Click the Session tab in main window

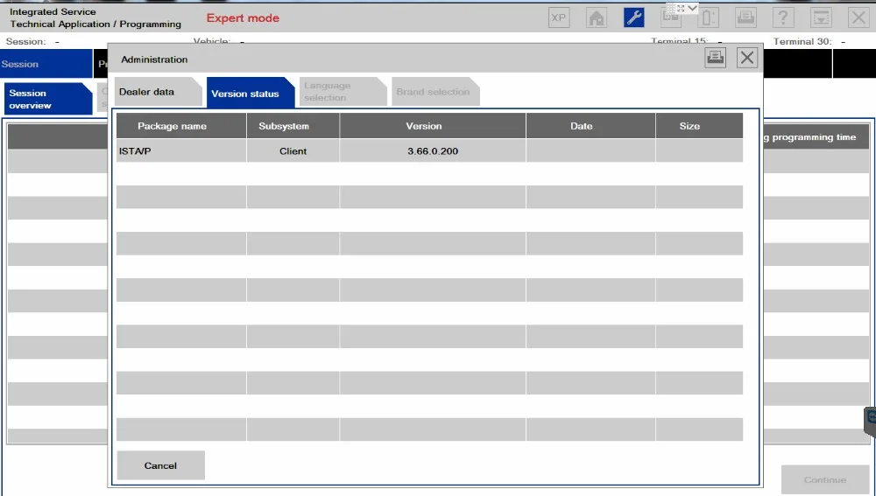46,64
